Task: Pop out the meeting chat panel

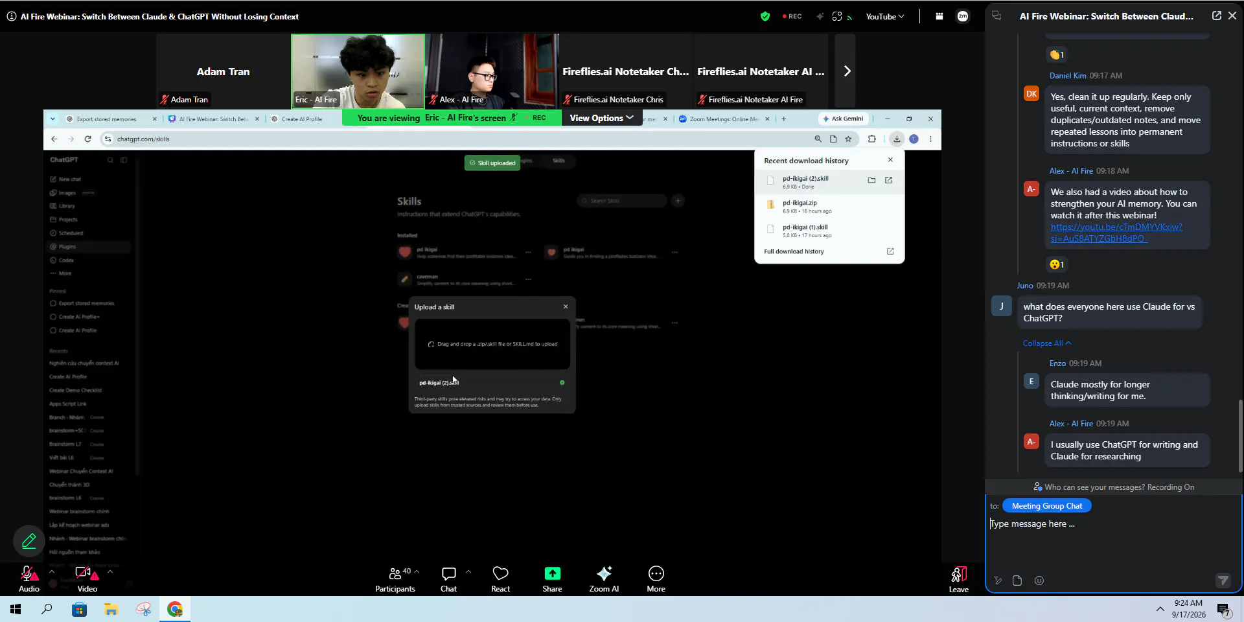Action: [x=1217, y=16]
